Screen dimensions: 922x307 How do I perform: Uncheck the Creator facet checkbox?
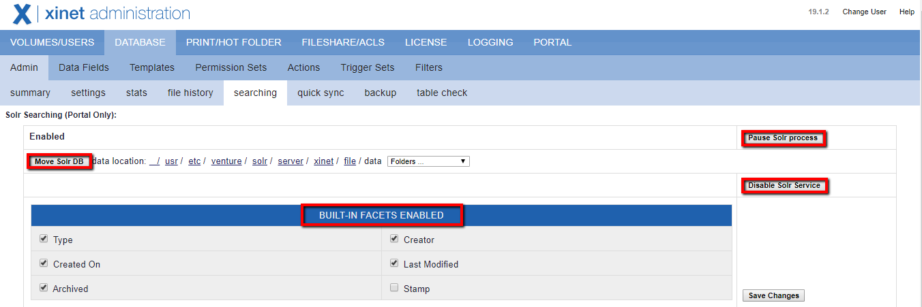[x=394, y=239]
